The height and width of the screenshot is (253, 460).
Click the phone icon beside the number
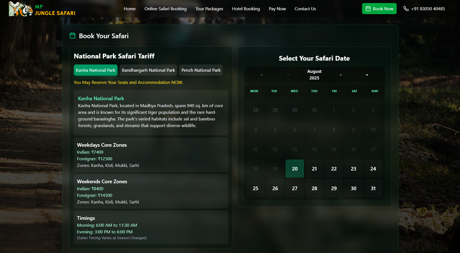click(x=406, y=9)
